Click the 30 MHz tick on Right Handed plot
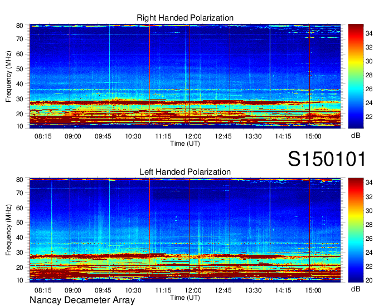This screenshot has width=379, height=307. coord(20,99)
